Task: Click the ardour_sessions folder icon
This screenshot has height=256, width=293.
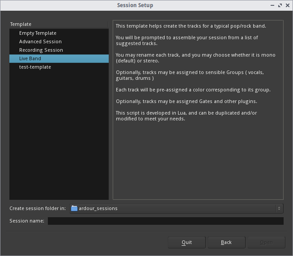Action: 74,208
